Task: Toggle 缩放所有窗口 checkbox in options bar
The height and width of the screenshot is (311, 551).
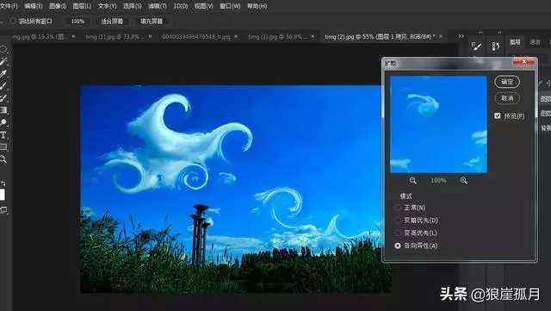Action: click(14, 22)
